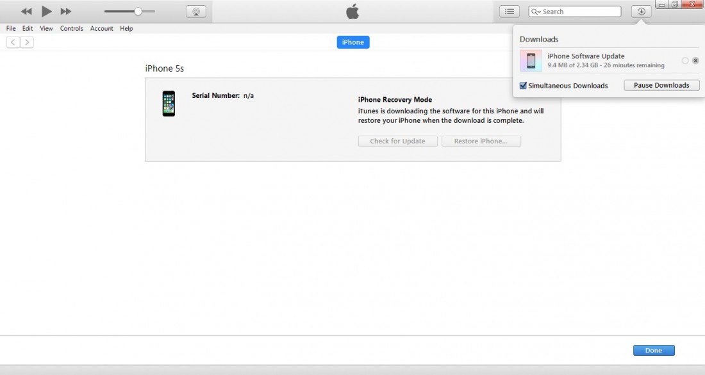Toggle the Downloads arrow icon button
The height and width of the screenshot is (375, 705).
tap(642, 12)
